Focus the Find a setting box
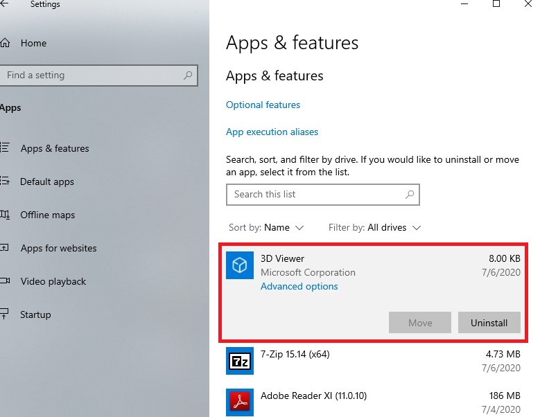Viewport: 540px width, 417px height. tap(98, 75)
